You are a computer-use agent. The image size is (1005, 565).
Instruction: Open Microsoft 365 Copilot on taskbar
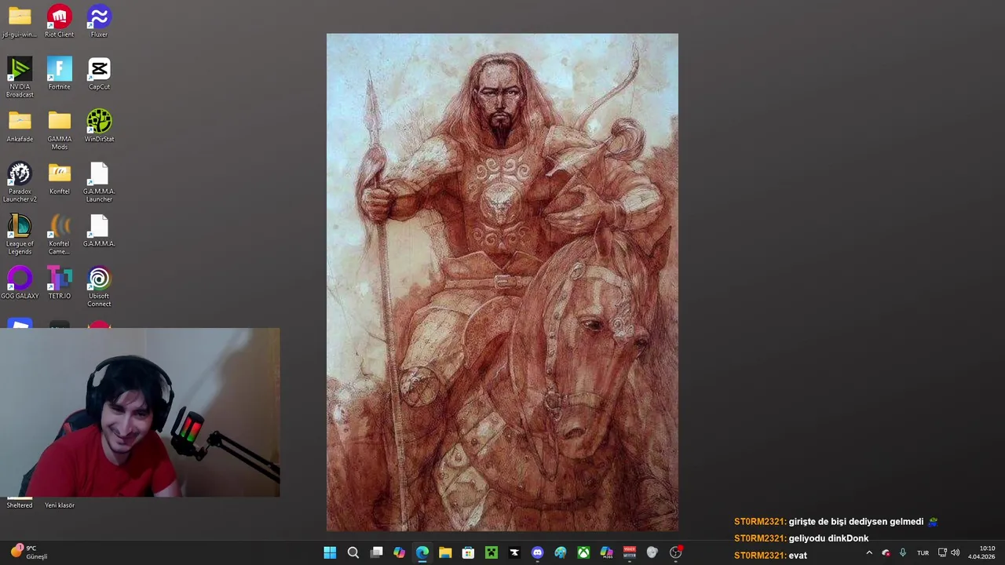point(606,552)
